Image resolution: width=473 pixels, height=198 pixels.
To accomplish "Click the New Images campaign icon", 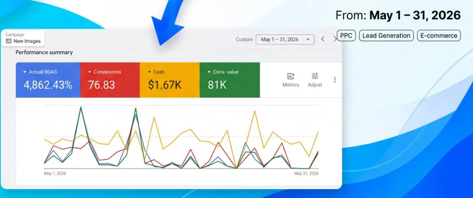I will (x=8, y=41).
